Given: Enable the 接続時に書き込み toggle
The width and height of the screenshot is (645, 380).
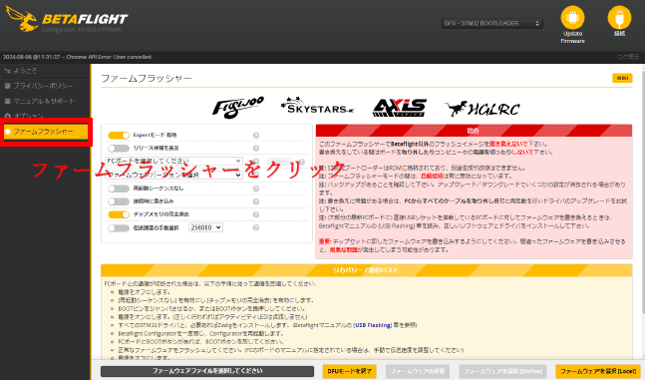Looking at the screenshot, I should (119, 201).
